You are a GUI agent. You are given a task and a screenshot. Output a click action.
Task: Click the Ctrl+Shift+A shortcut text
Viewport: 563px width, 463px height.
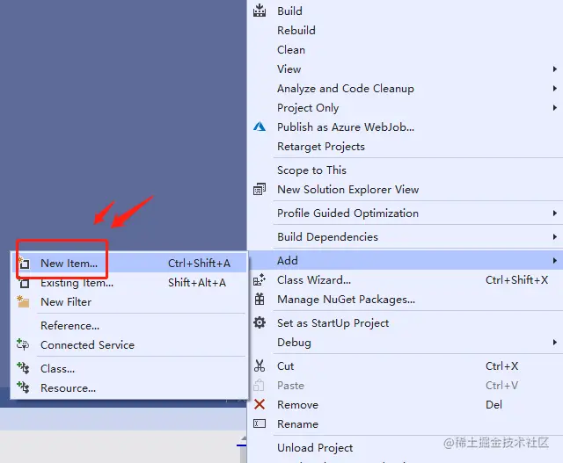click(200, 264)
